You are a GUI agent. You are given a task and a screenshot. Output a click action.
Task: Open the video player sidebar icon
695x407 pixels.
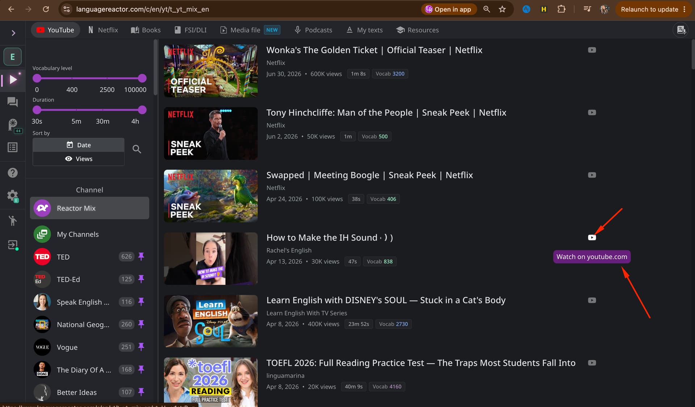pos(13,80)
